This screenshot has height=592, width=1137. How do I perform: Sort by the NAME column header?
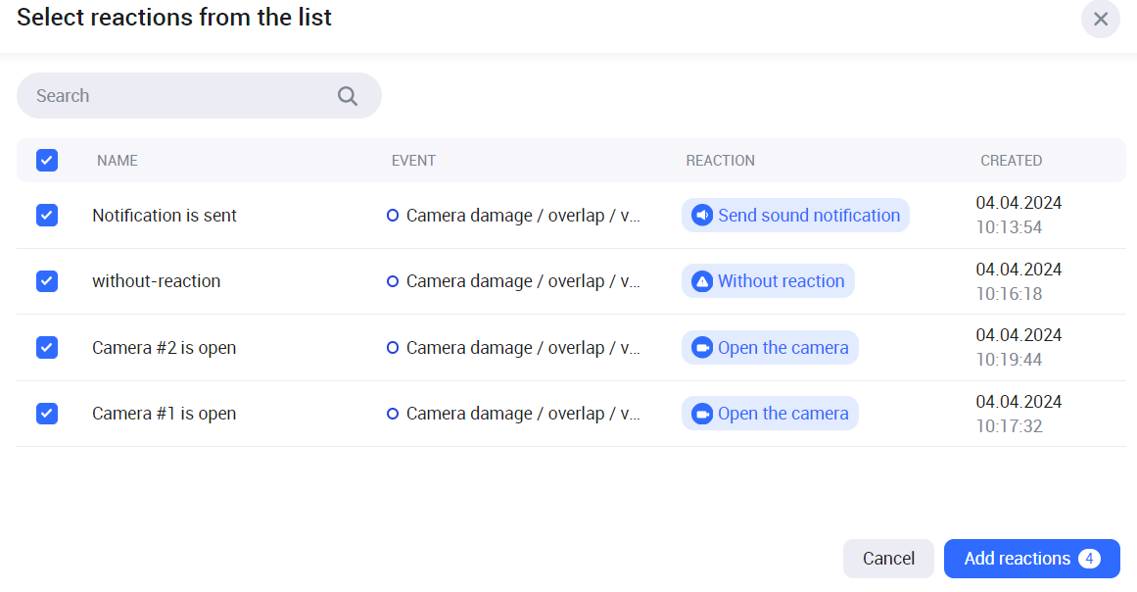point(118,161)
